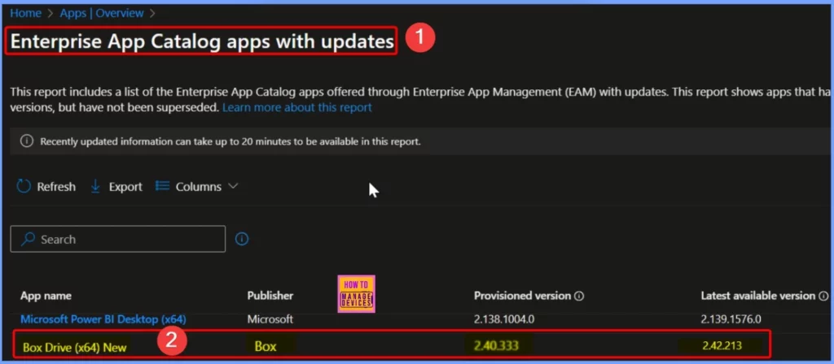This screenshot has width=834, height=364.
Task: Open Apps | Overview breadcrumb
Action: (102, 13)
